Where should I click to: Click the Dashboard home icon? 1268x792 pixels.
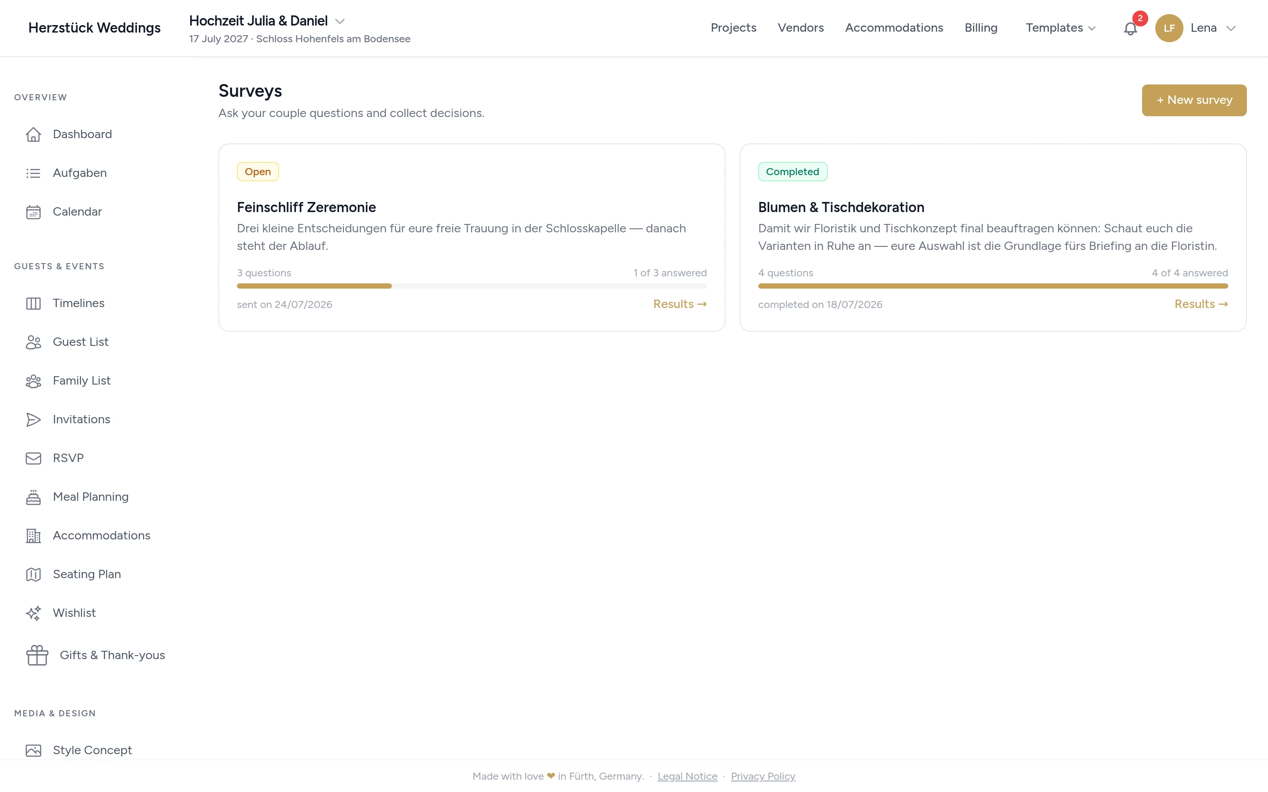33,134
